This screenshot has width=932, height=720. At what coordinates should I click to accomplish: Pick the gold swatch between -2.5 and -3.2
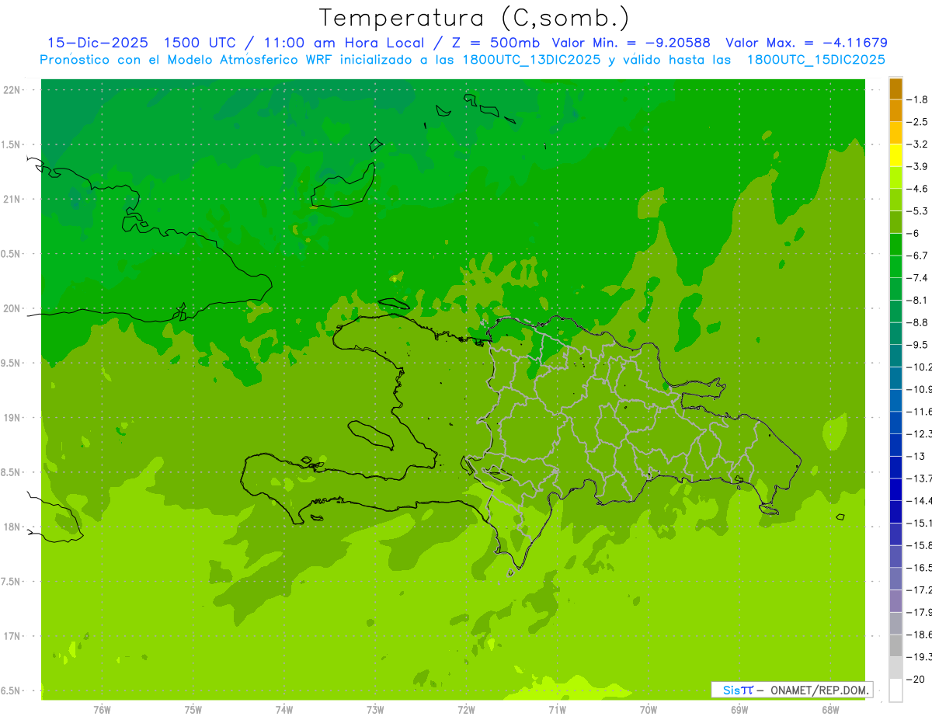click(x=895, y=133)
